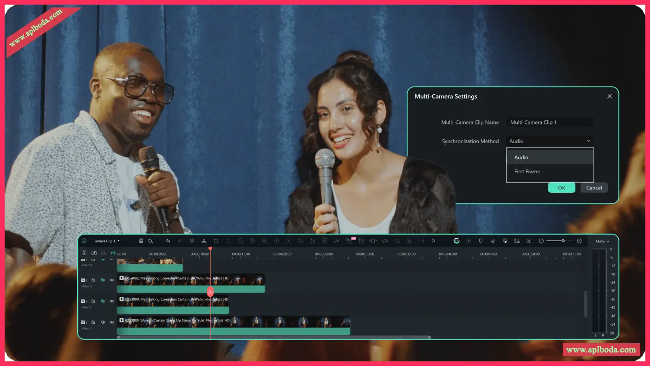Mute the Video 1 track speaker icon
Screen dimensions: 650x366
pyautogui.click(x=103, y=322)
